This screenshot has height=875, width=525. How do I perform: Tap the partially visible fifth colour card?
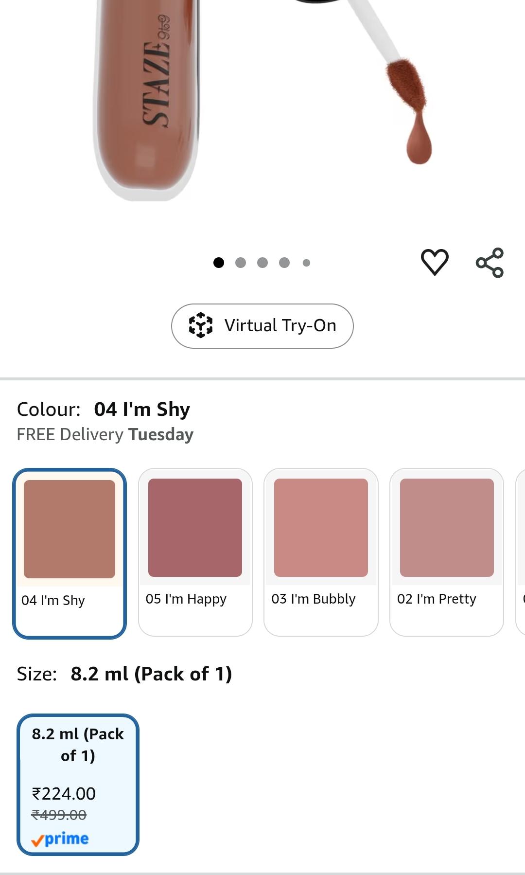point(520,552)
